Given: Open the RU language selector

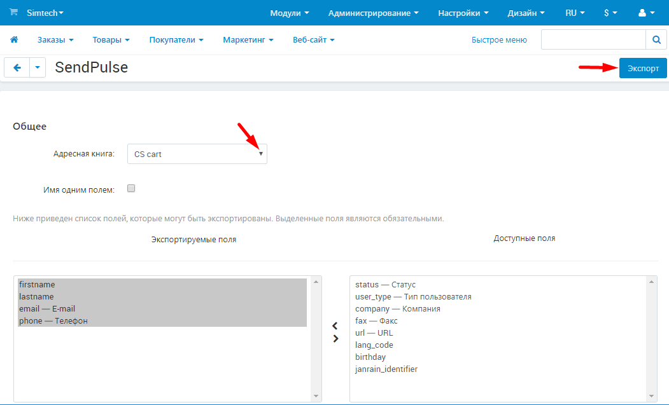Looking at the screenshot, I should click(575, 13).
